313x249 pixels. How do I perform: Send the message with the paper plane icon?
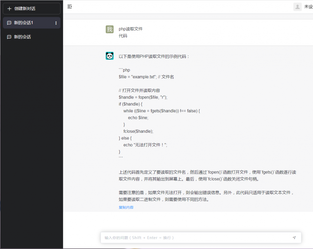pos(294,238)
